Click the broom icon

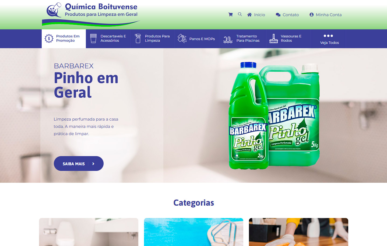274,38
